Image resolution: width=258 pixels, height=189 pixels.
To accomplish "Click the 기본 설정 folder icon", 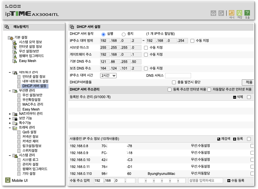I will [x=10, y=38].
